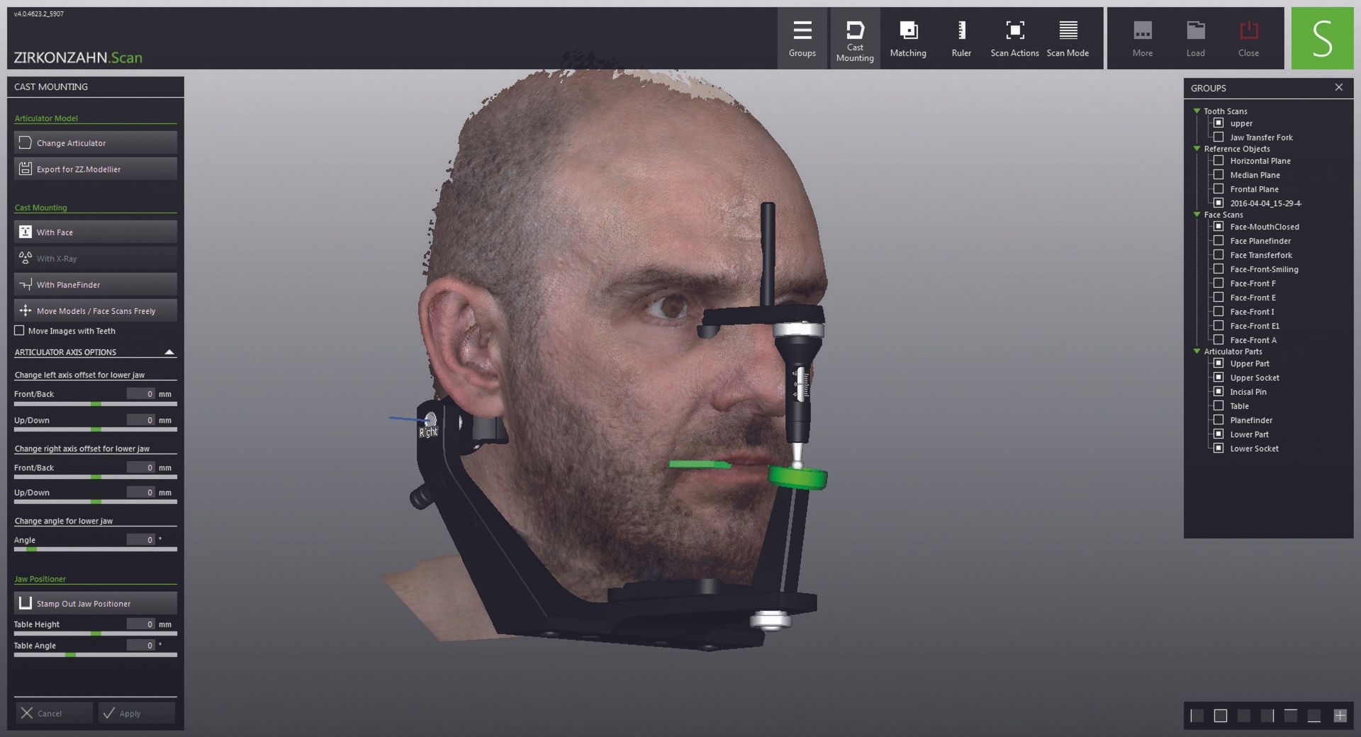Select the single viewport layout icon
The width and height of the screenshot is (1361, 737).
[x=1220, y=716]
